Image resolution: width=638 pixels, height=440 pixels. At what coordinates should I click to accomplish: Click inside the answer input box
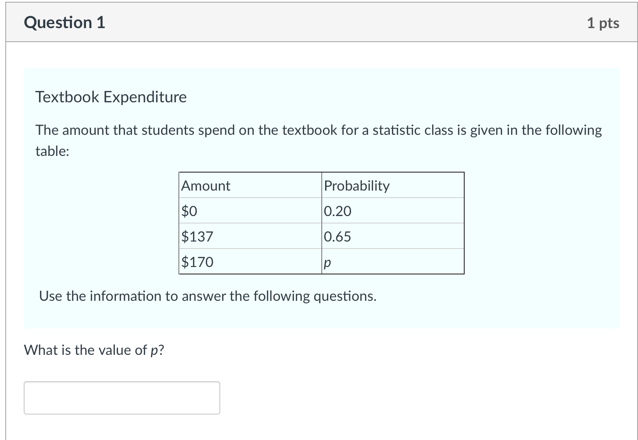point(122,397)
